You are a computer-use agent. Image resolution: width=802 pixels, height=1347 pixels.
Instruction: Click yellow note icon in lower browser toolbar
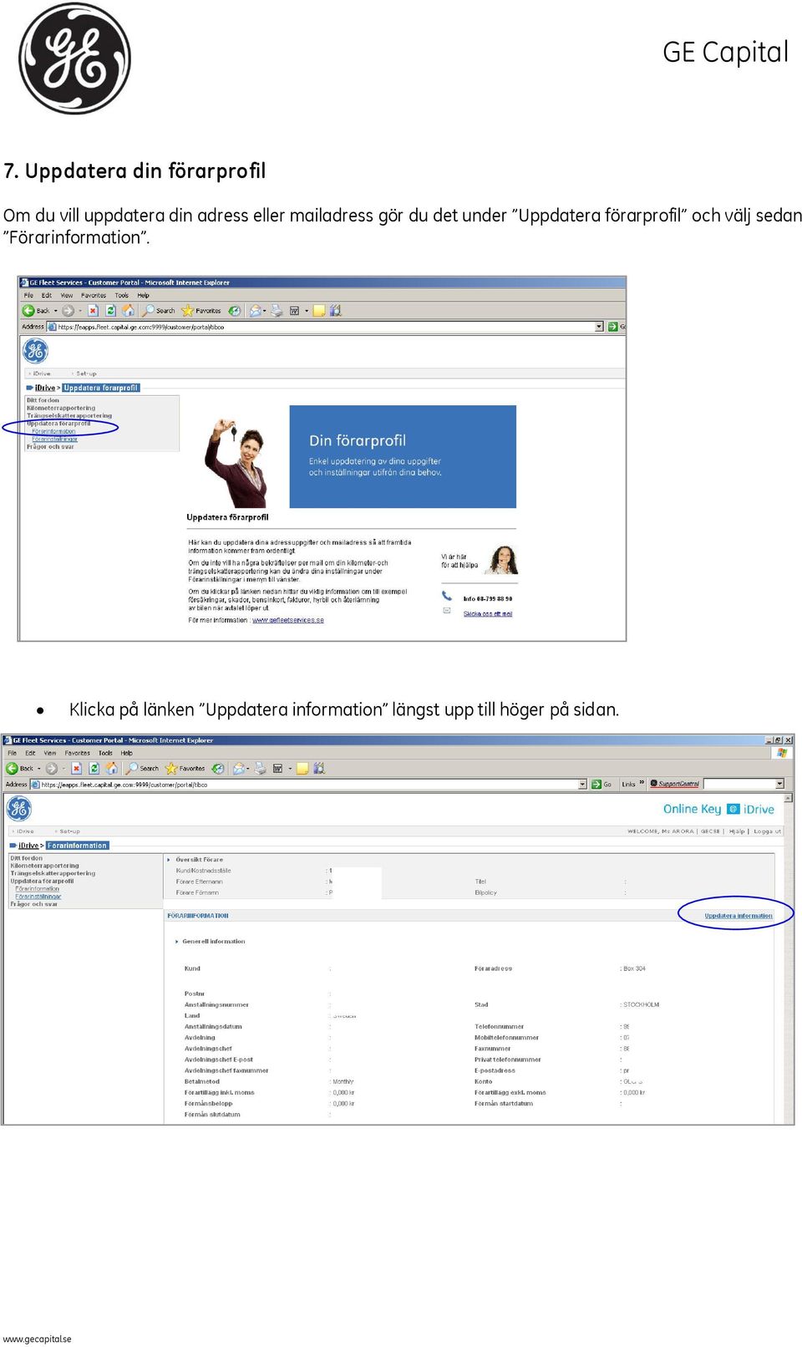coord(302,769)
